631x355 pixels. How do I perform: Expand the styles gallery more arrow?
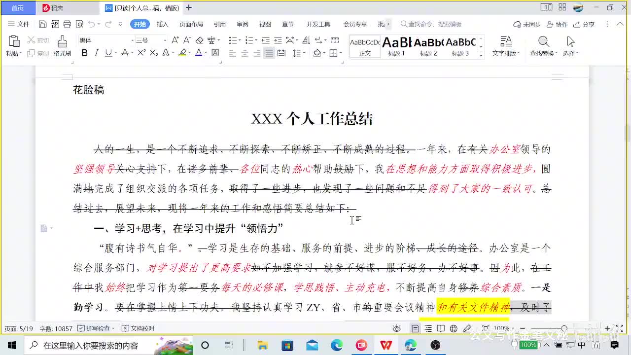(x=481, y=55)
